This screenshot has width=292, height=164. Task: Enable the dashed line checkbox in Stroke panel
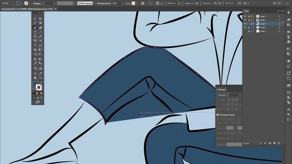pos(218,115)
